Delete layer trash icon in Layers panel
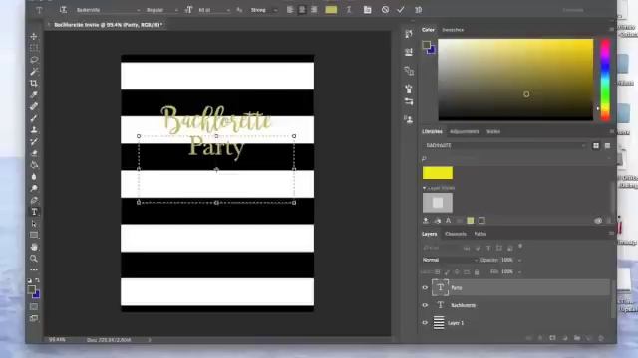The width and height of the screenshot is (638, 358). [x=601, y=338]
